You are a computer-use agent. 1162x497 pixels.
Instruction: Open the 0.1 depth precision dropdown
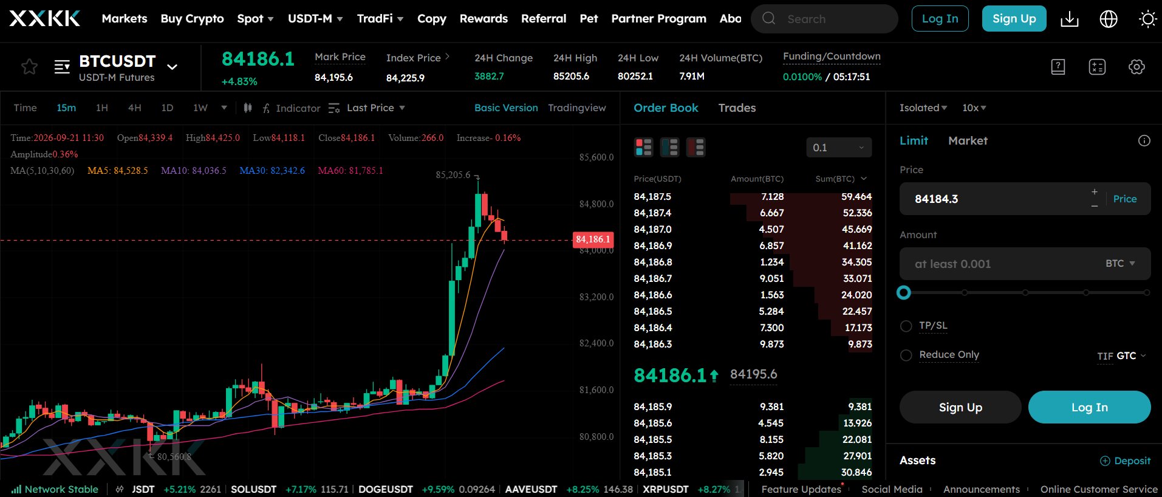(x=839, y=148)
